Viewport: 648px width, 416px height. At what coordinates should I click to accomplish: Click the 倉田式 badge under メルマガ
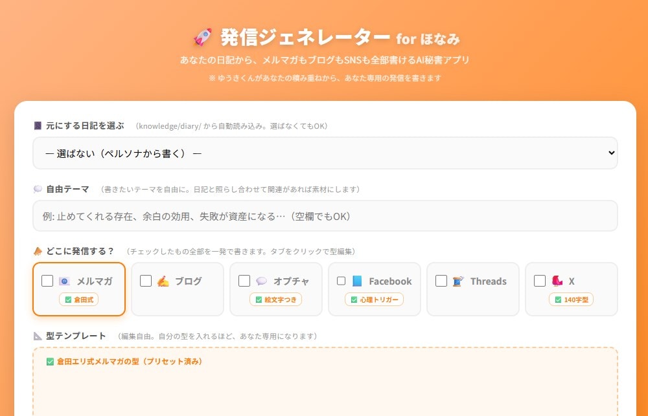[x=78, y=300]
